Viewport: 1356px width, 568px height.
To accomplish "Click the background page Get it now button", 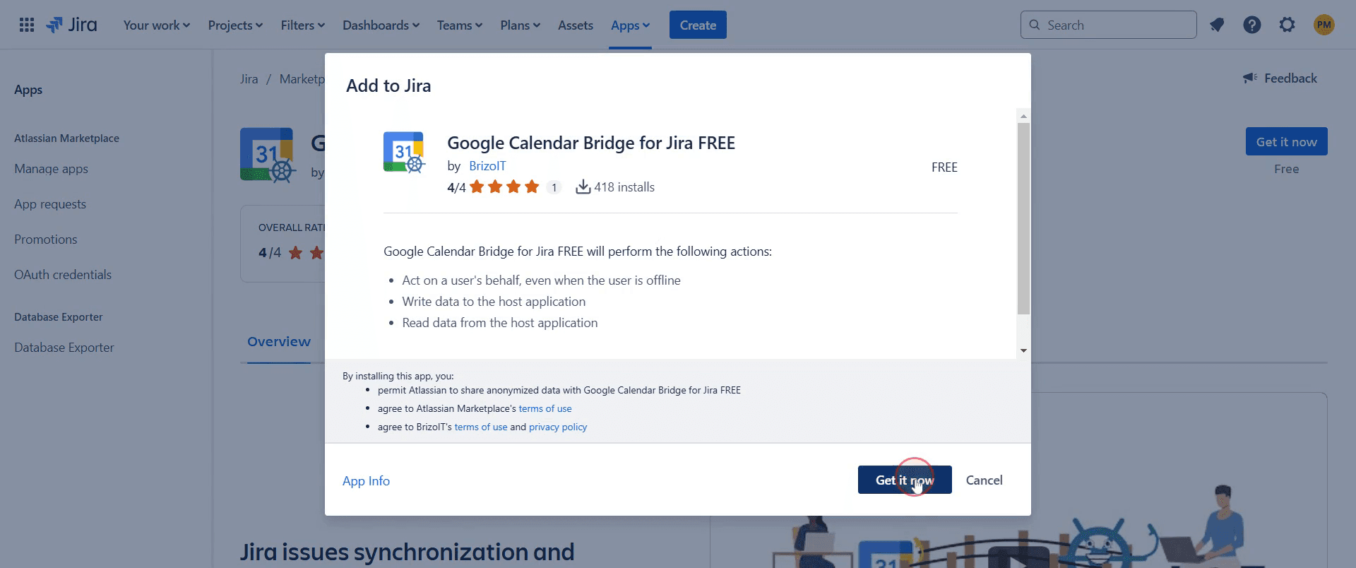I will (x=1286, y=141).
